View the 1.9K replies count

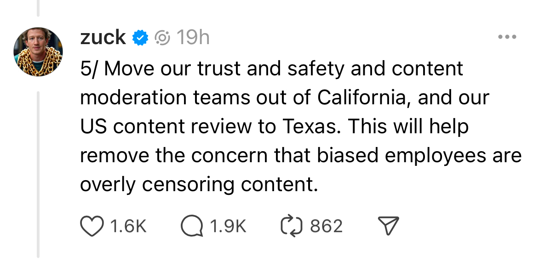pos(228,226)
